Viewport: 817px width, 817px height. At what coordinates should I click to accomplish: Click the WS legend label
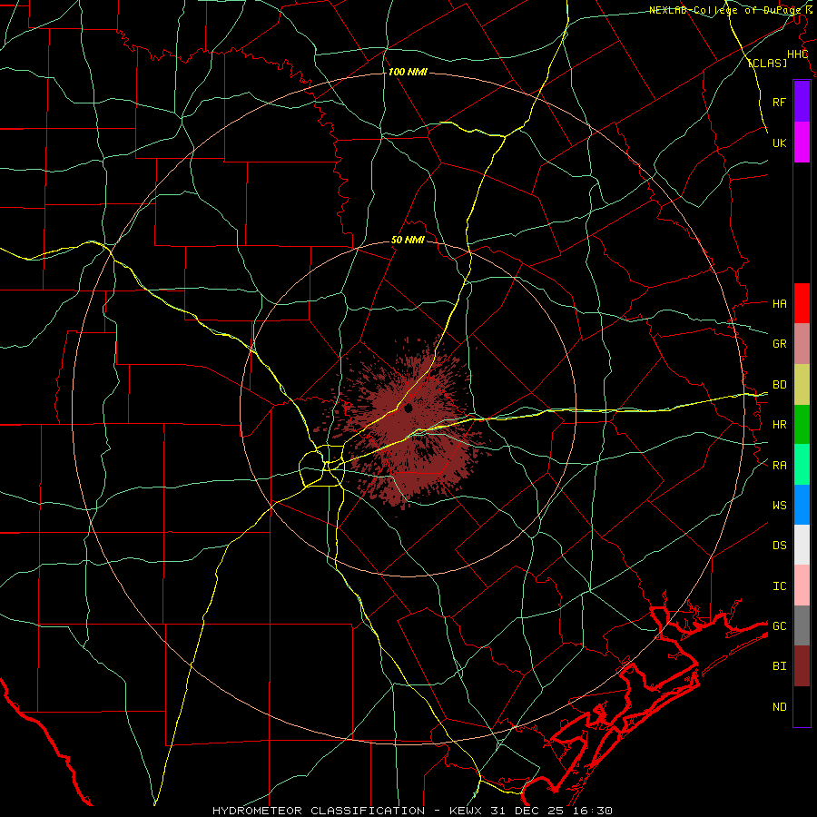click(x=779, y=506)
